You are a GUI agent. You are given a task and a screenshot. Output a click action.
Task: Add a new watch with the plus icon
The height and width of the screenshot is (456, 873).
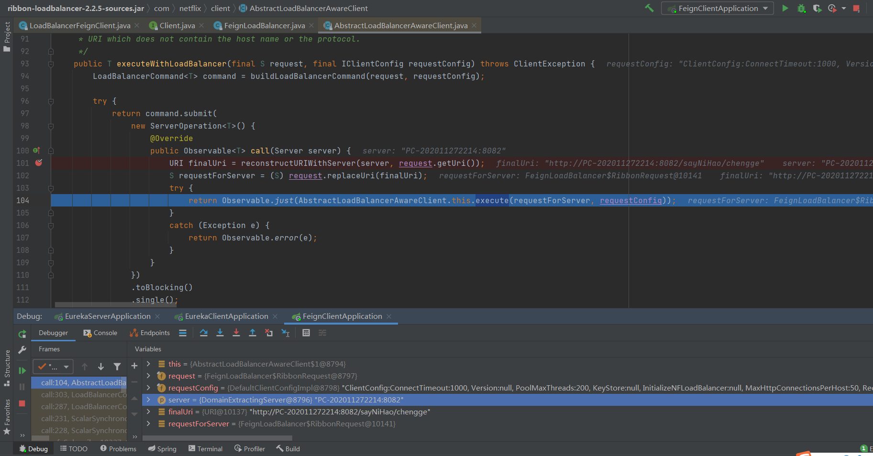pyautogui.click(x=134, y=366)
